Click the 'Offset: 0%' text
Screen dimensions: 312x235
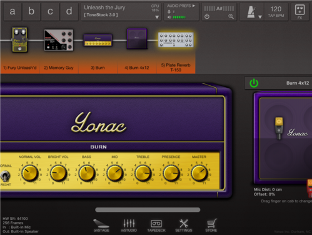pos(264,194)
